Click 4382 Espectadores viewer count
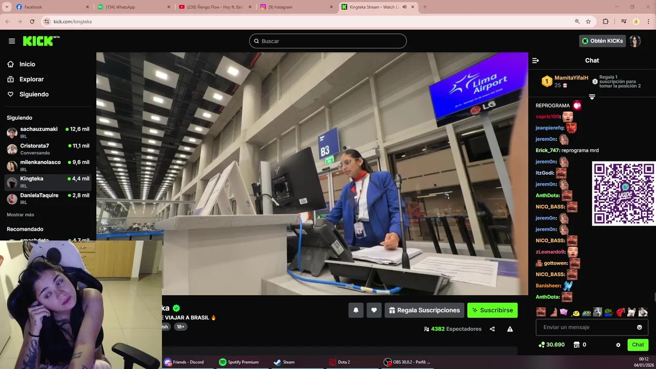The image size is (656, 369). click(453, 329)
